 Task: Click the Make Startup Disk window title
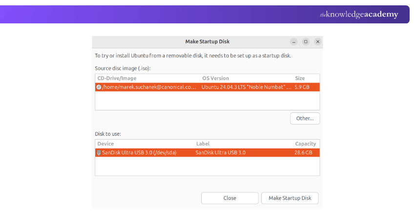pyautogui.click(x=207, y=42)
